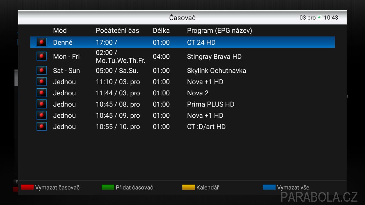Click the yellow Kalendář color key
Viewport: 365px width, 205px height.
(x=188, y=187)
